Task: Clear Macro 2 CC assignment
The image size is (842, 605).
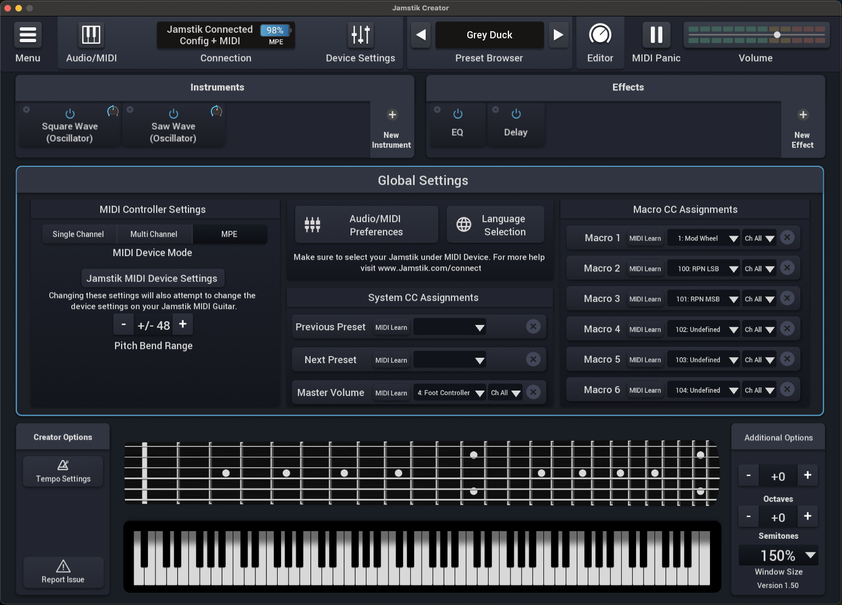Action: coord(787,268)
